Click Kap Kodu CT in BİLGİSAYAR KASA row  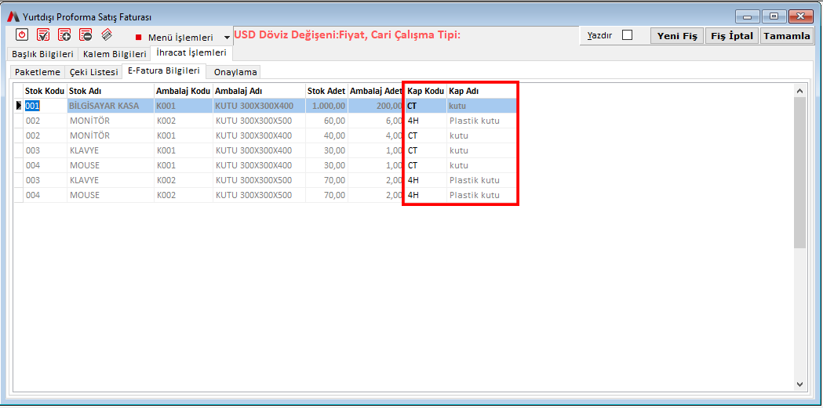[426, 106]
